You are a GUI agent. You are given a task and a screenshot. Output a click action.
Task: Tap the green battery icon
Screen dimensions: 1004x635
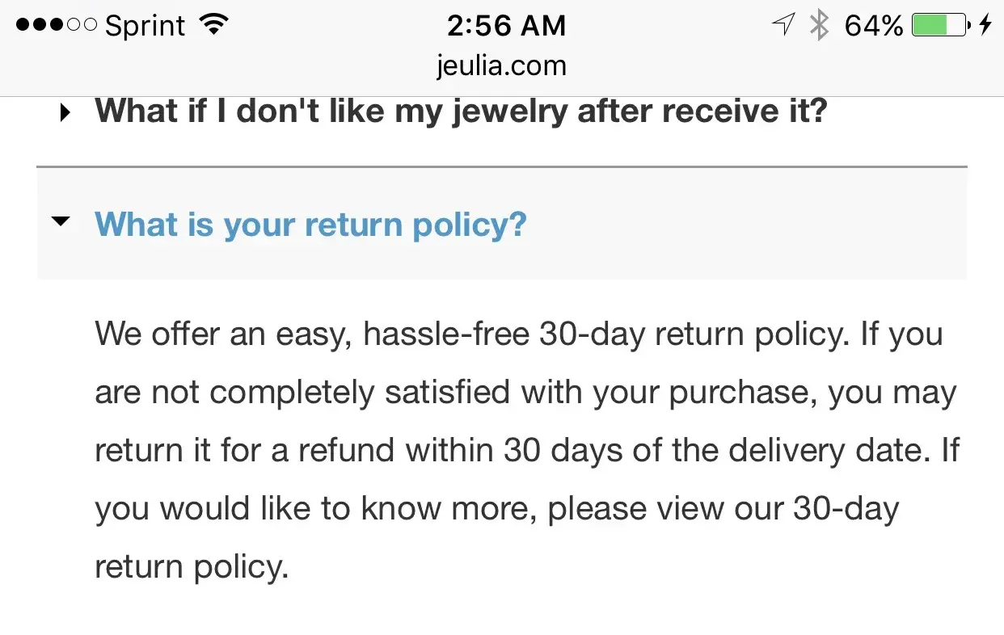click(x=940, y=26)
